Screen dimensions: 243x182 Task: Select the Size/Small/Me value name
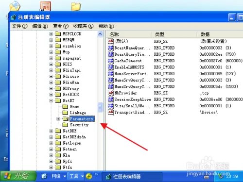click(132, 106)
